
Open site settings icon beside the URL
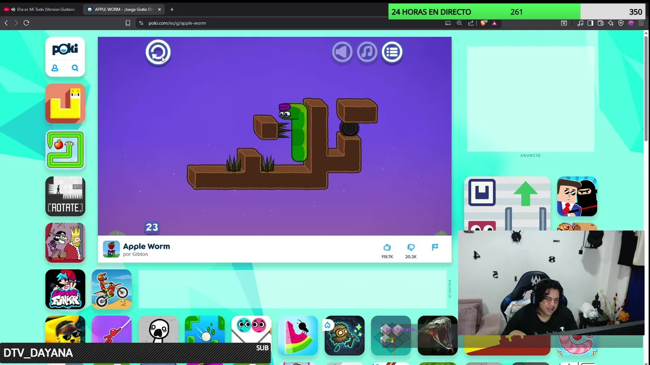(x=141, y=23)
